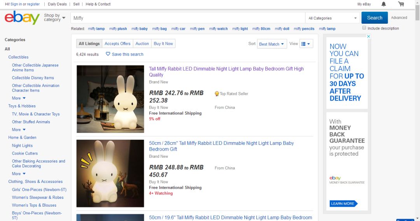Select Clothing, Shoes & Accessories category
The height and width of the screenshot is (221, 420).
[35, 181]
